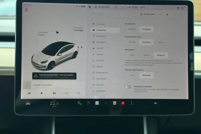
Task: Tap Deschide Frunk
Action: point(43,34)
